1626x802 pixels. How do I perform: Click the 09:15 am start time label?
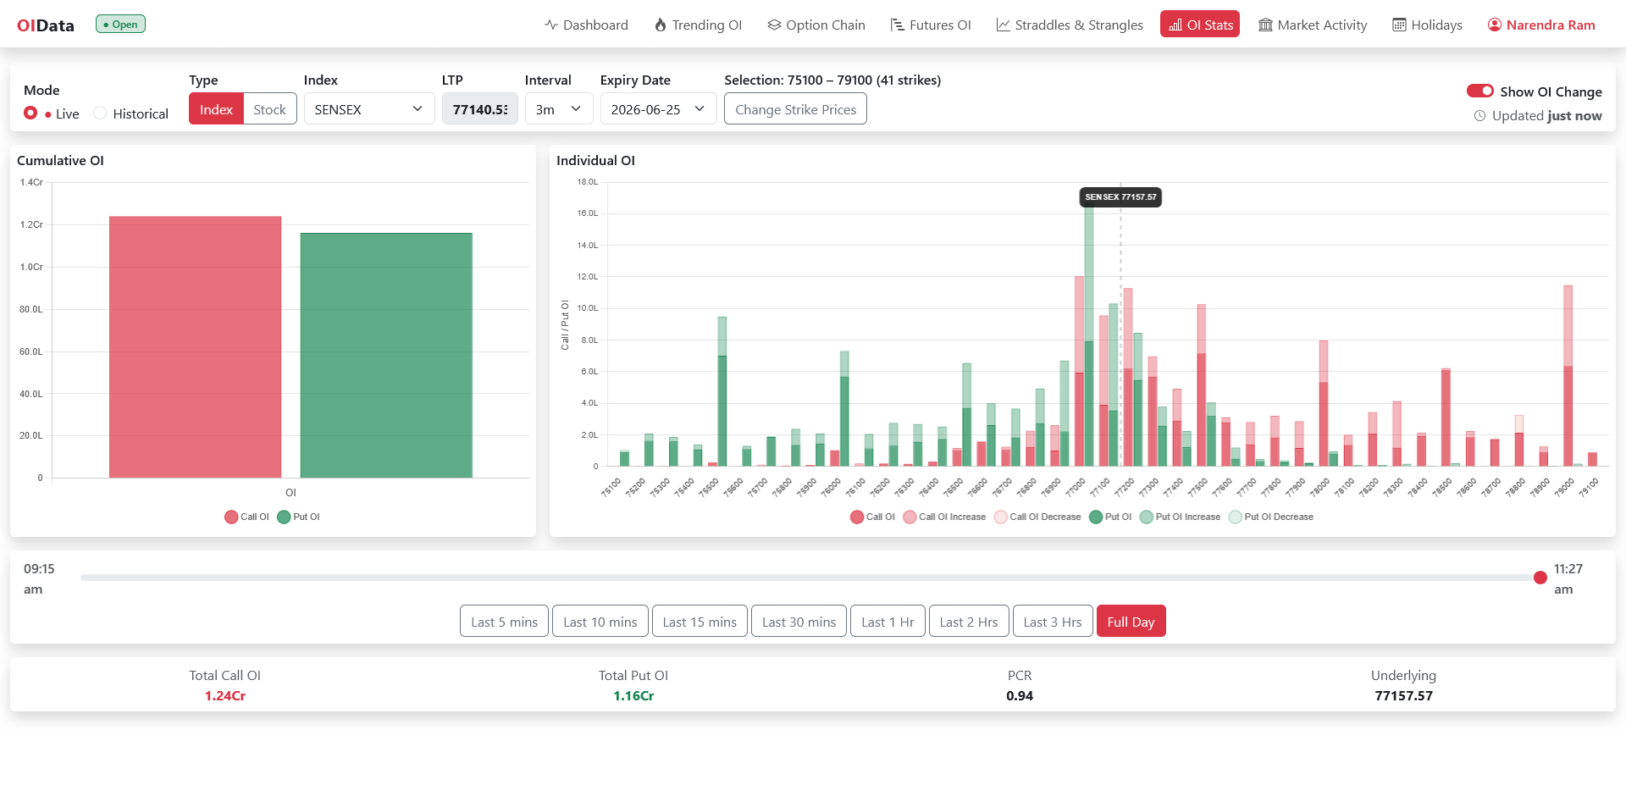pyautogui.click(x=39, y=579)
